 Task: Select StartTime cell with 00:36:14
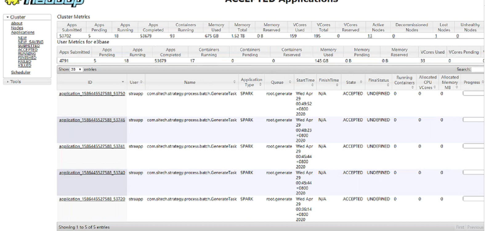305,209
